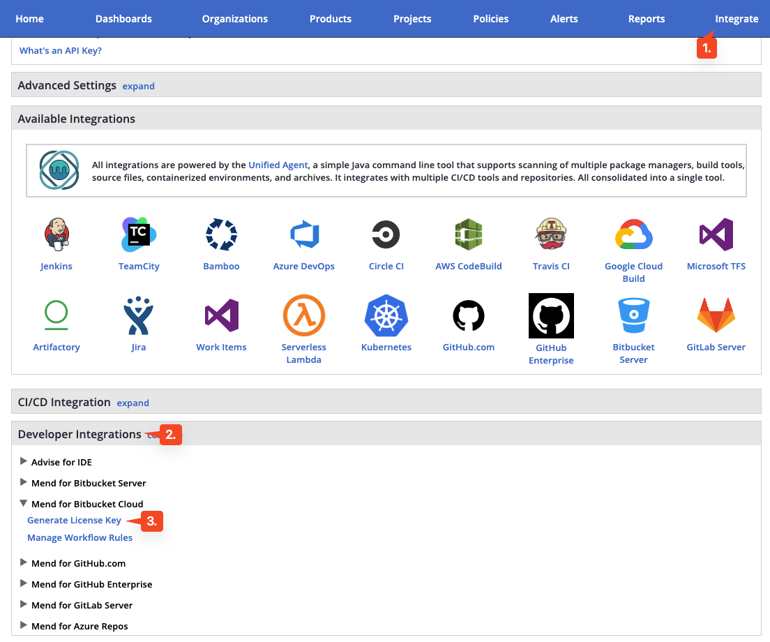770x642 pixels.
Task: Click the Azure DevOps integration icon
Action: (303, 234)
